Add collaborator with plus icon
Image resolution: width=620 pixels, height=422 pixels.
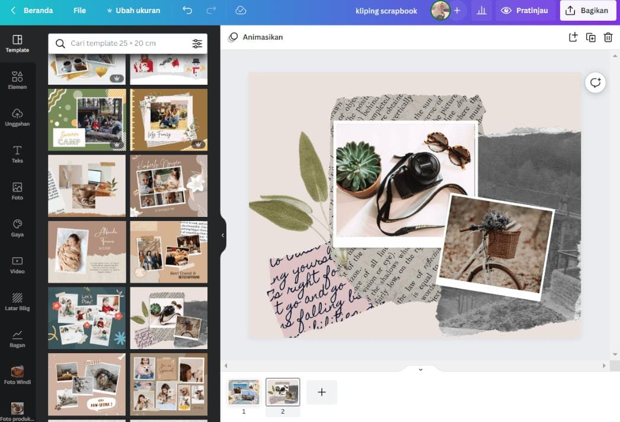point(457,10)
